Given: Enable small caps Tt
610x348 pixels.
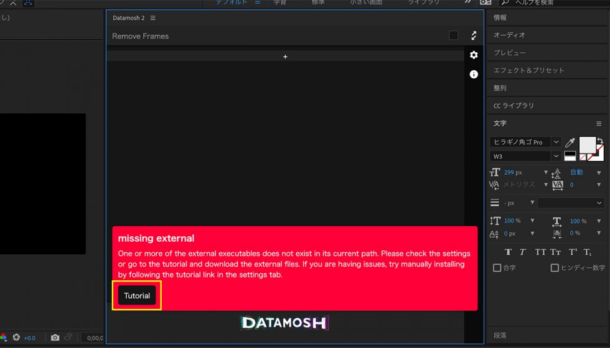Looking at the screenshot, I should 555,252.
